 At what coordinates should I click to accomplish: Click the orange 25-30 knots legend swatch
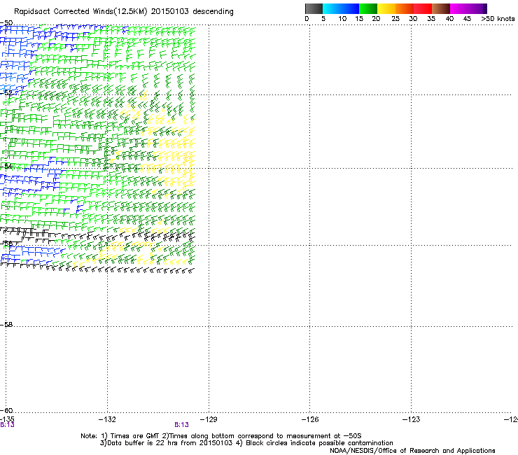point(405,8)
